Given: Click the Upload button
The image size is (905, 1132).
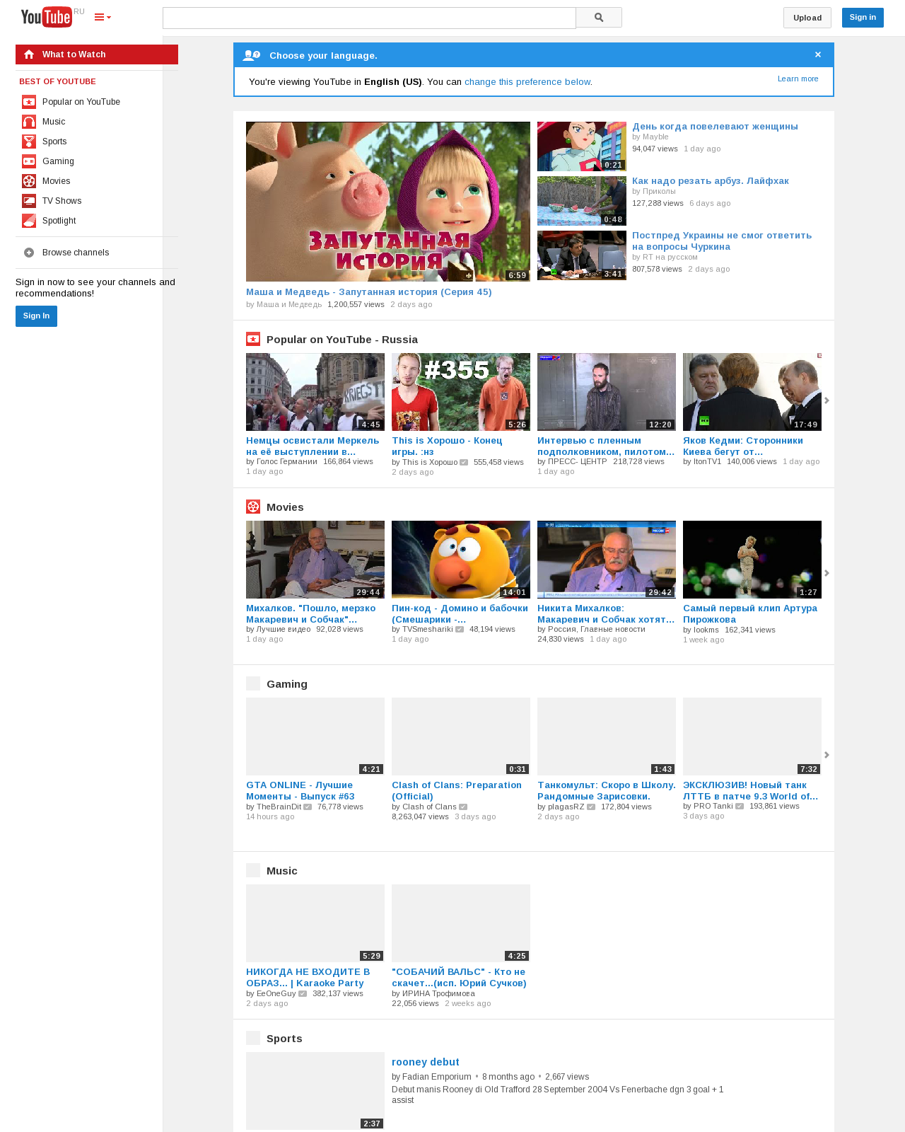Looking at the screenshot, I should click(x=807, y=18).
